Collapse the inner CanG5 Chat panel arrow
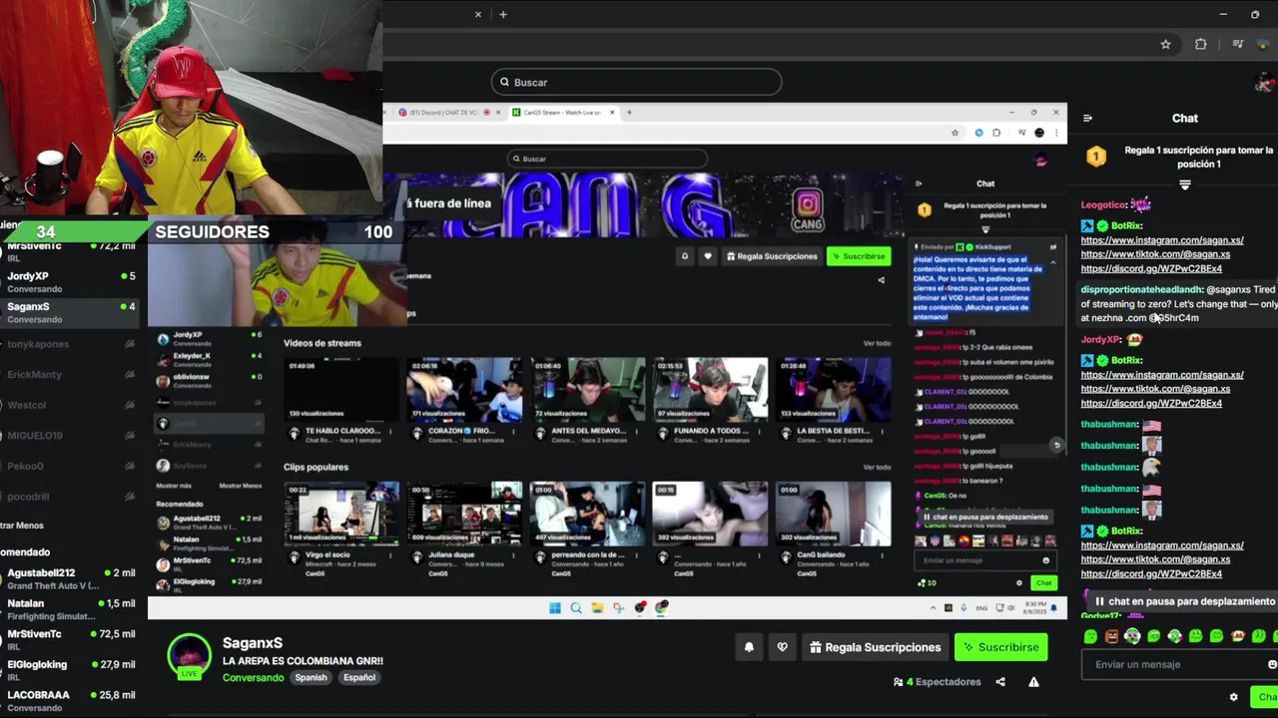Screen dimensions: 1278x718 [x=919, y=183]
